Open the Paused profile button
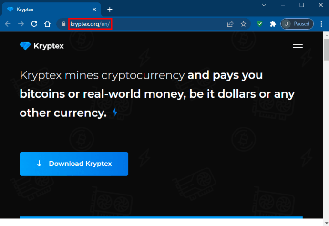This screenshot has width=329, height=226. pos(297,24)
